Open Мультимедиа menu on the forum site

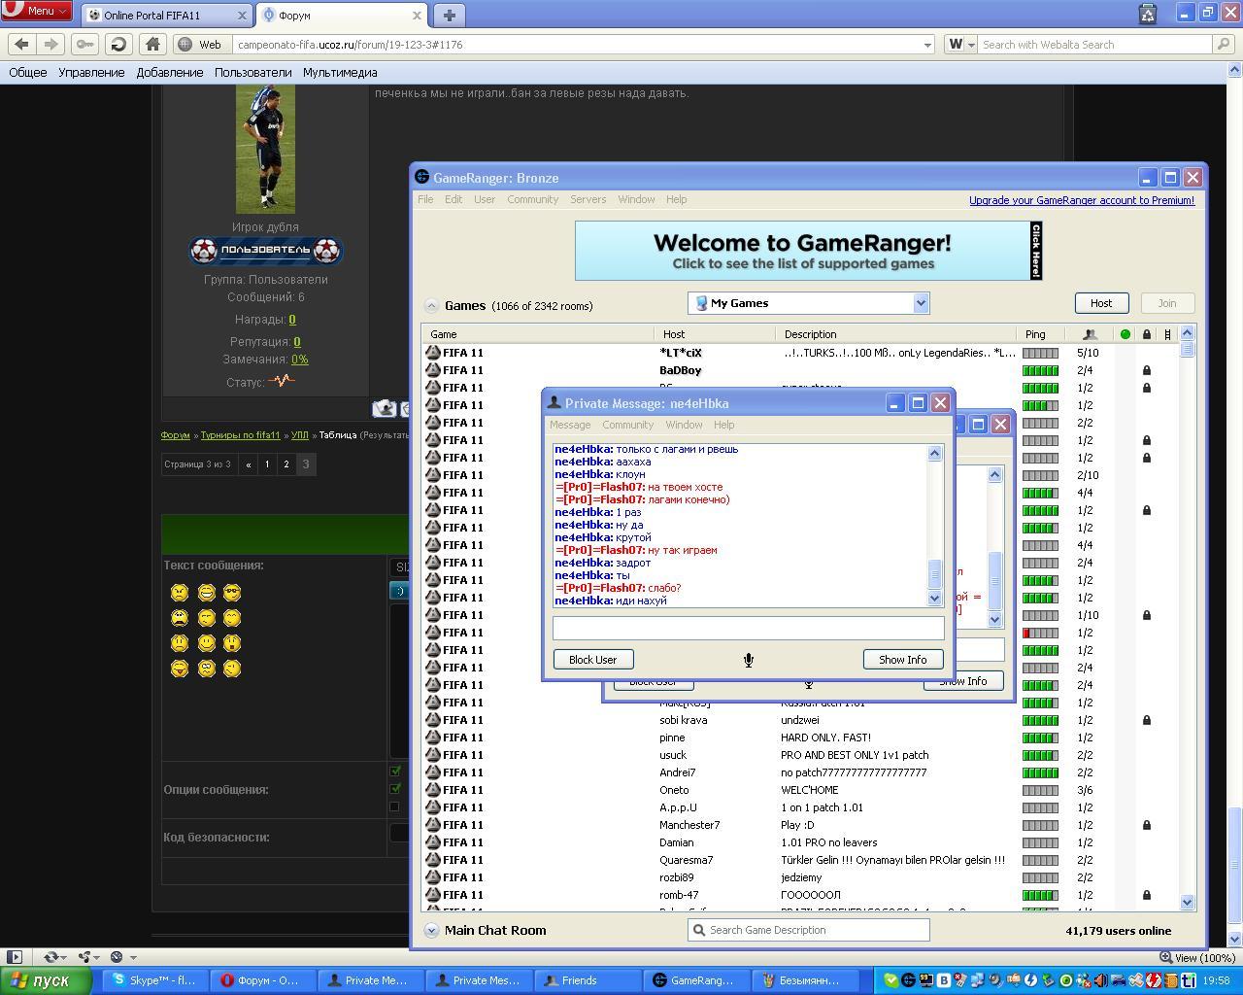[340, 72]
